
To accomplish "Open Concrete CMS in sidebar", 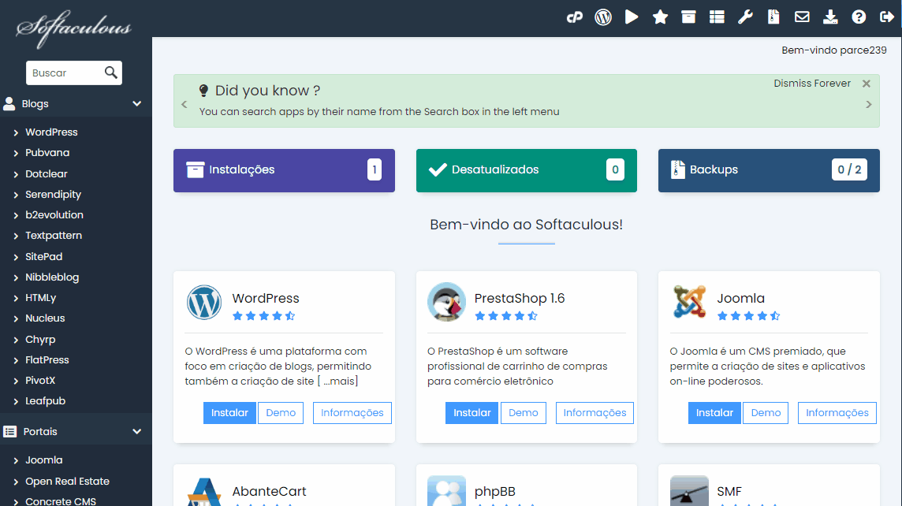I will click(61, 500).
